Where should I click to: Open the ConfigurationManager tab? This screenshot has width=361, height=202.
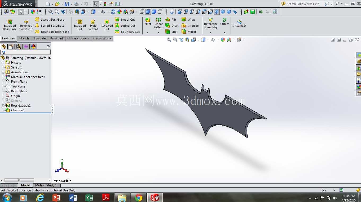point(19,47)
